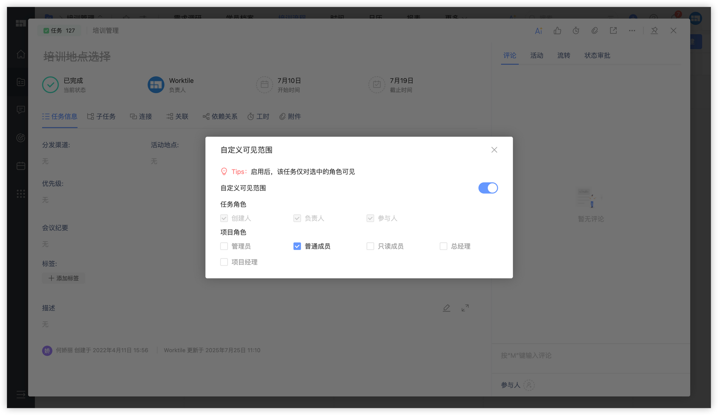Turn off the 自定义可见范围 switch
718x415 pixels.
click(x=488, y=188)
